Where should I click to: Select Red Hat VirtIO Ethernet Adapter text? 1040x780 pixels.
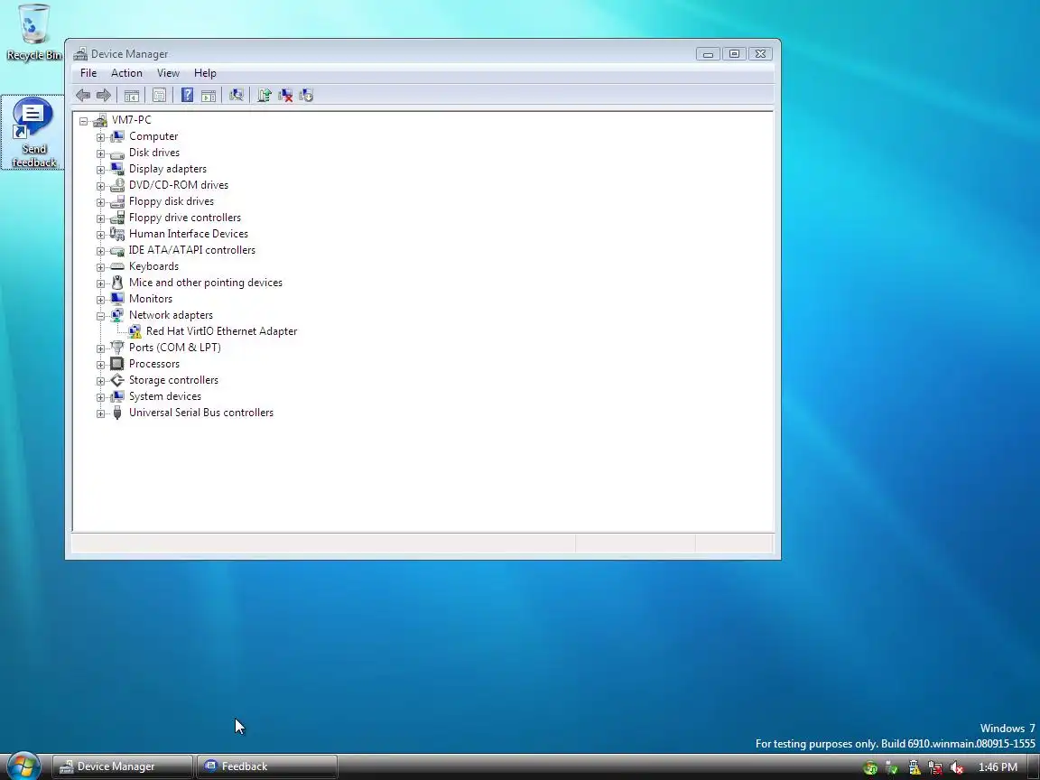221,331
